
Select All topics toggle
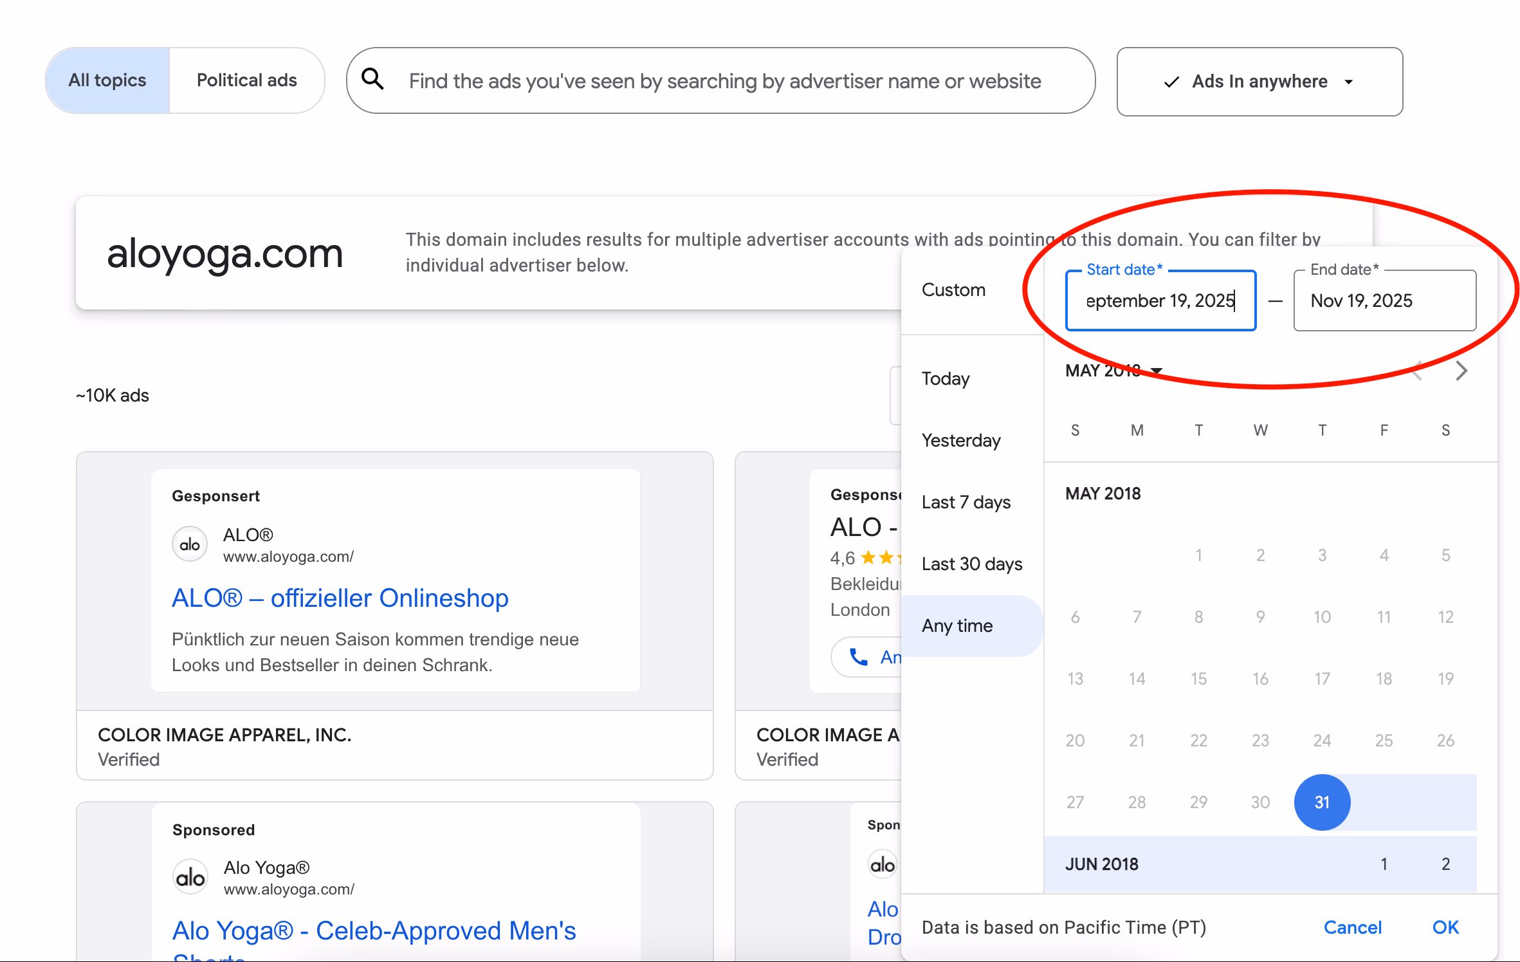[107, 80]
